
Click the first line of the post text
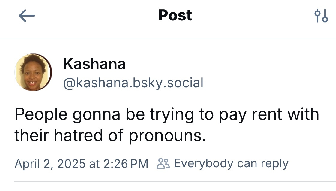tap(166, 115)
